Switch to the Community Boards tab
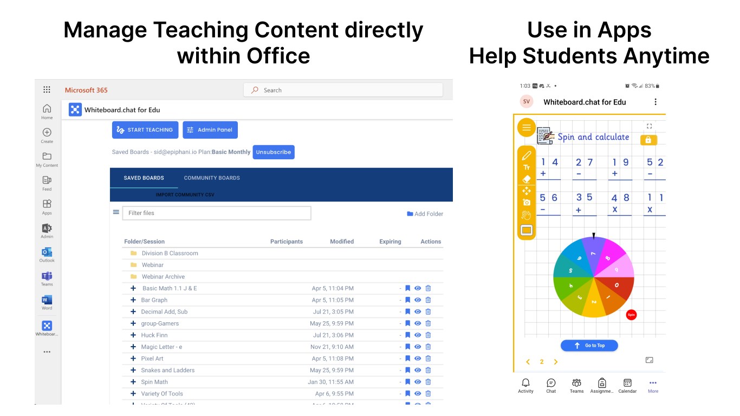This screenshot has height=416, width=740. (x=212, y=178)
